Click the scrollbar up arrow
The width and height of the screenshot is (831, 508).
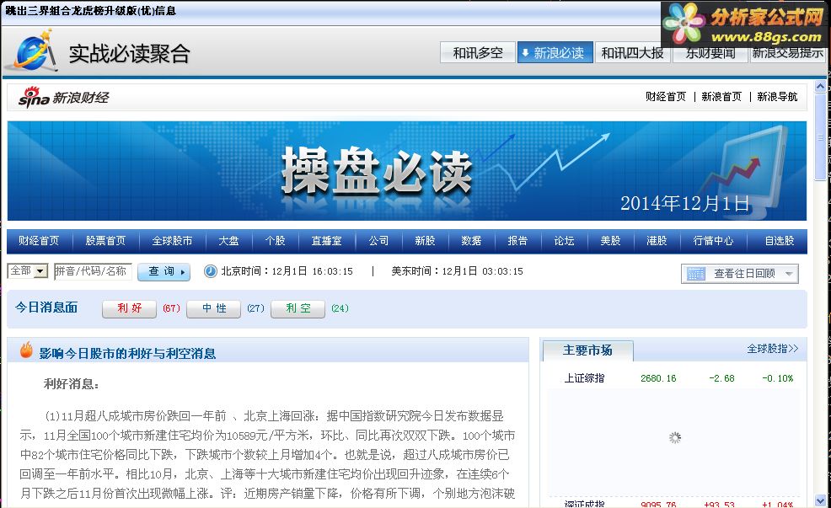(x=820, y=86)
